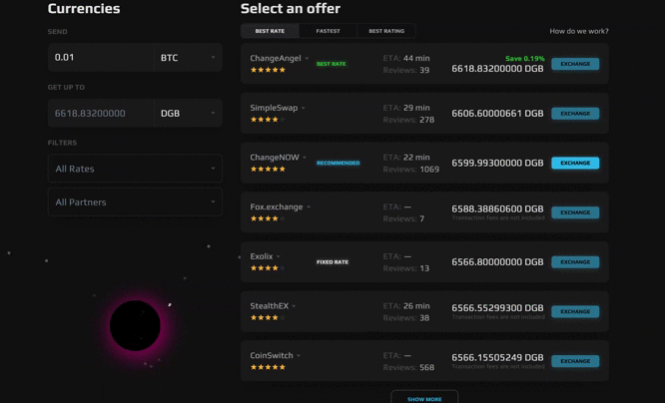Switch to the Best Rating tab
Screen dimensions: 665x403
pos(386,31)
